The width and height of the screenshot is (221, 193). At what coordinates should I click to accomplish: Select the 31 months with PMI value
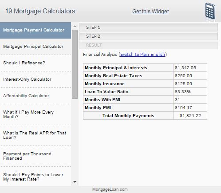point(177,100)
